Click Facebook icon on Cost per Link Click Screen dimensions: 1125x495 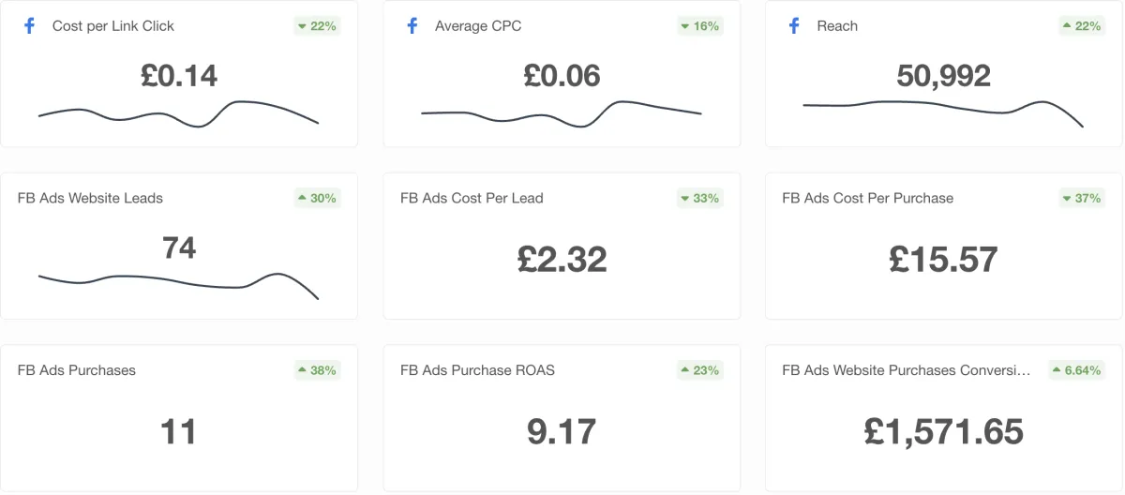click(29, 26)
